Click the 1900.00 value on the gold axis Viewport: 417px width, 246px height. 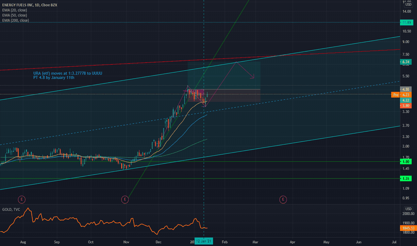(408, 223)
